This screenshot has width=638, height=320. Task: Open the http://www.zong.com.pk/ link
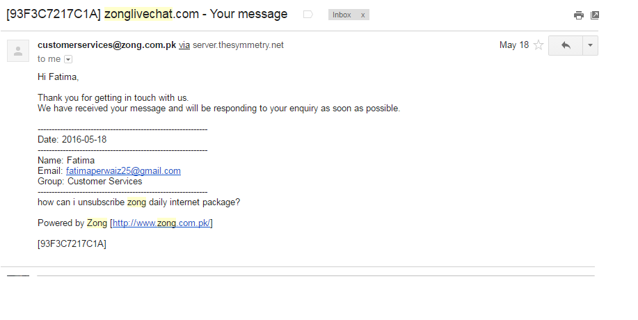(x=161, y=223)
